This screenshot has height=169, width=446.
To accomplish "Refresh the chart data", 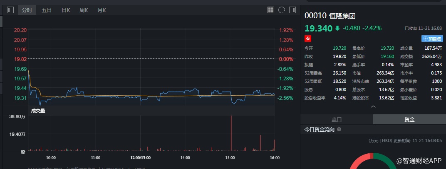I will click(282, 10).
